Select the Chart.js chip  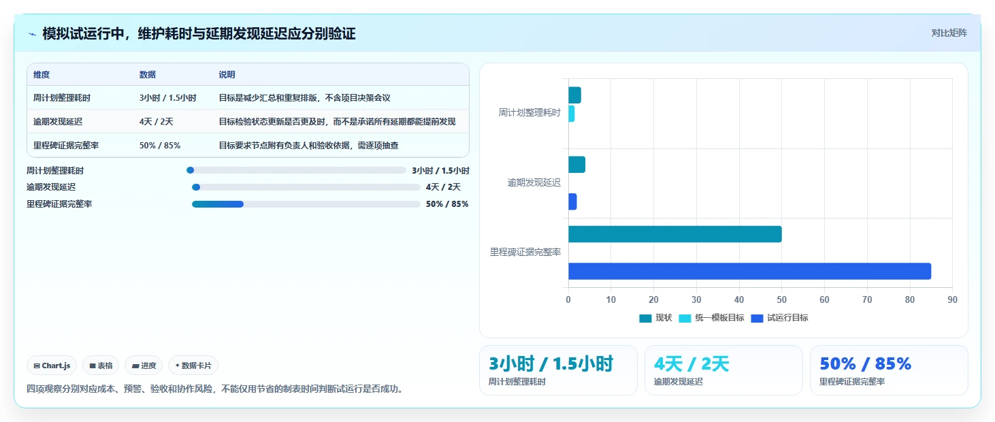point(52,366)
